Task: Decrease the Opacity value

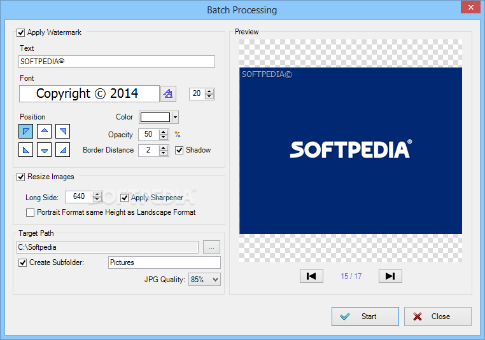Action: pyautogui.click(x=164, y=137)
